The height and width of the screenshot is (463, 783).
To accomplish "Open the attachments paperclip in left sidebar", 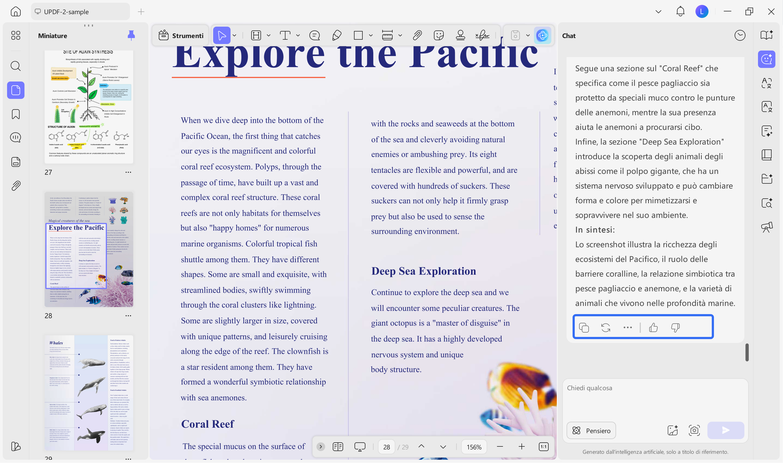I will pos(15,186).
